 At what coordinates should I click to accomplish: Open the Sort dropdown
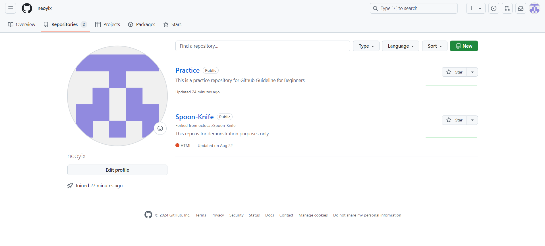[435, 46]
